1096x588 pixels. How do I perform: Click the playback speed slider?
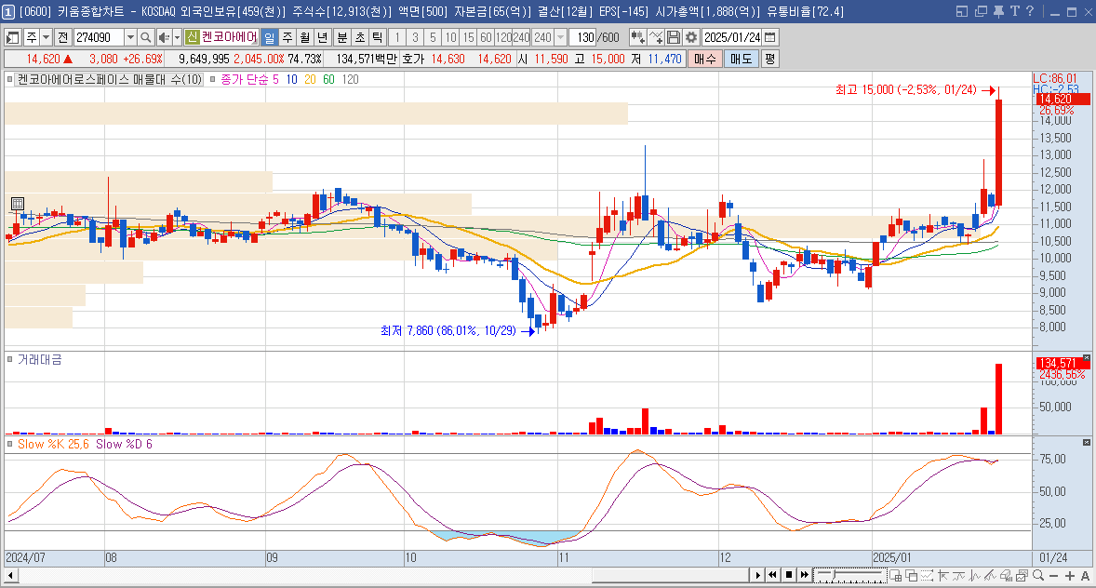click(x=850, y=575)
